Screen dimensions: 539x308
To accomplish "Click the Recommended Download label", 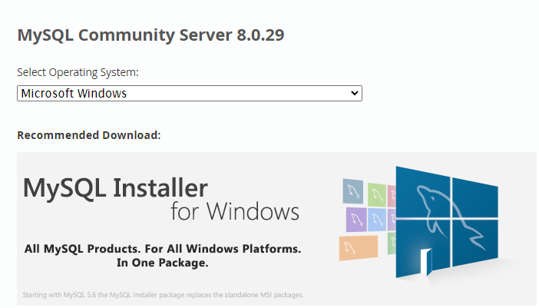I will tap(89, 135).
